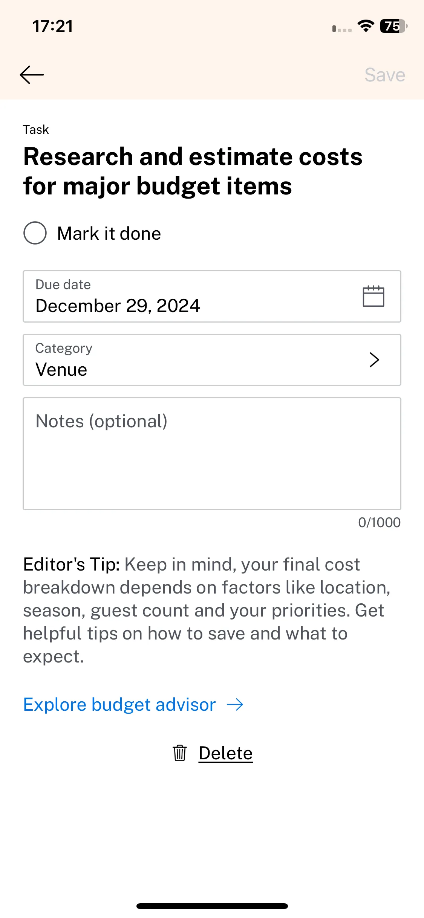The height and width of the screenshot is (918, 424).
Task: Save the task changes
Action: click(385, 75)
